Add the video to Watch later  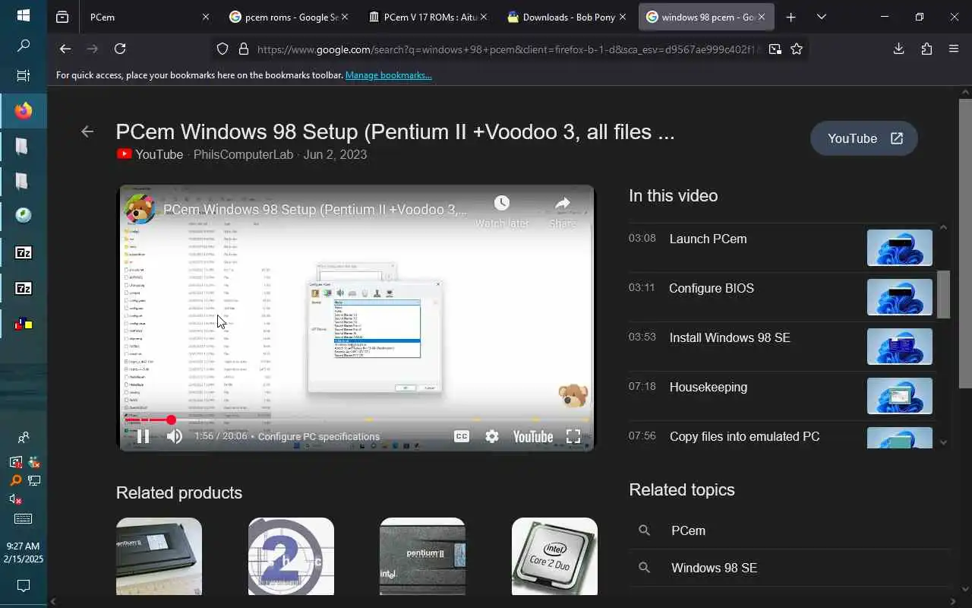[502, 211]
